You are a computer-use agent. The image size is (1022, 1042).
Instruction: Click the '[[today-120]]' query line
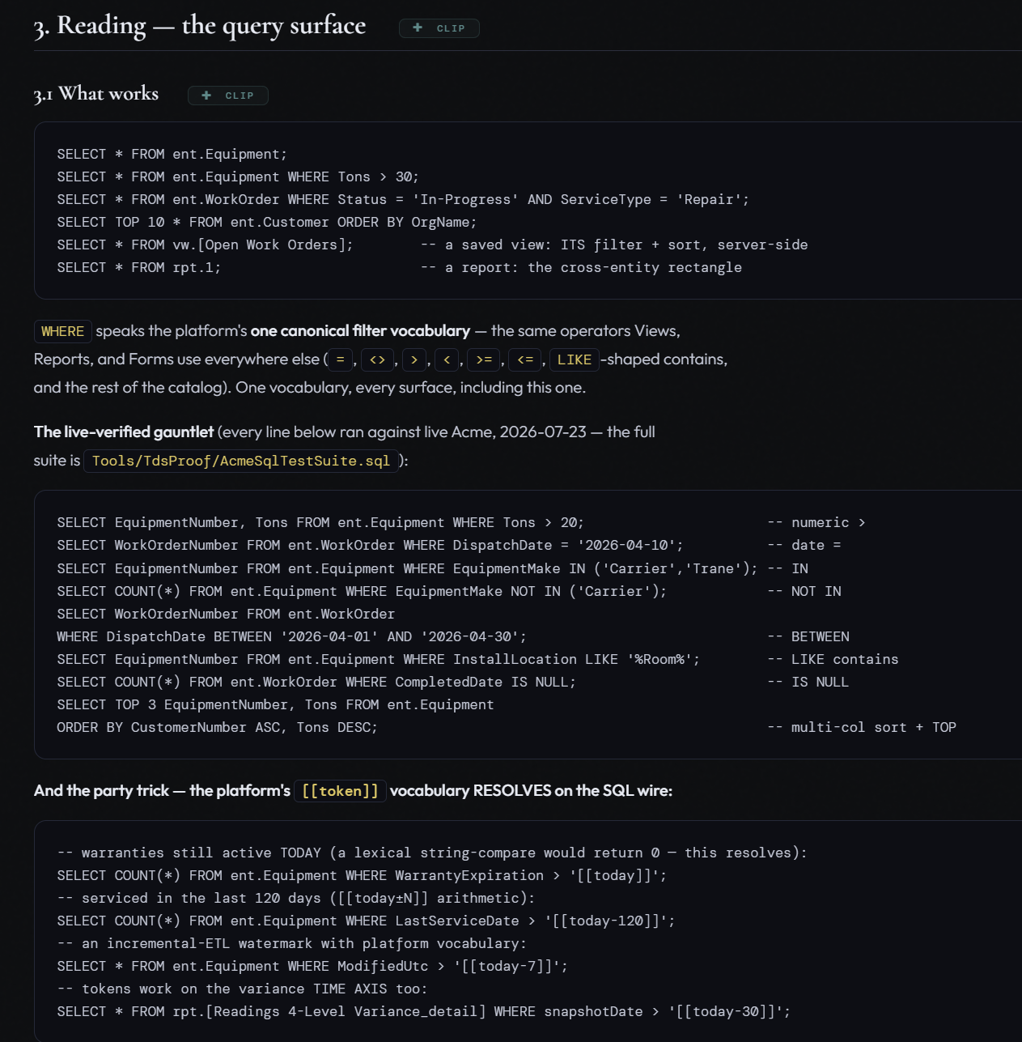366,921
